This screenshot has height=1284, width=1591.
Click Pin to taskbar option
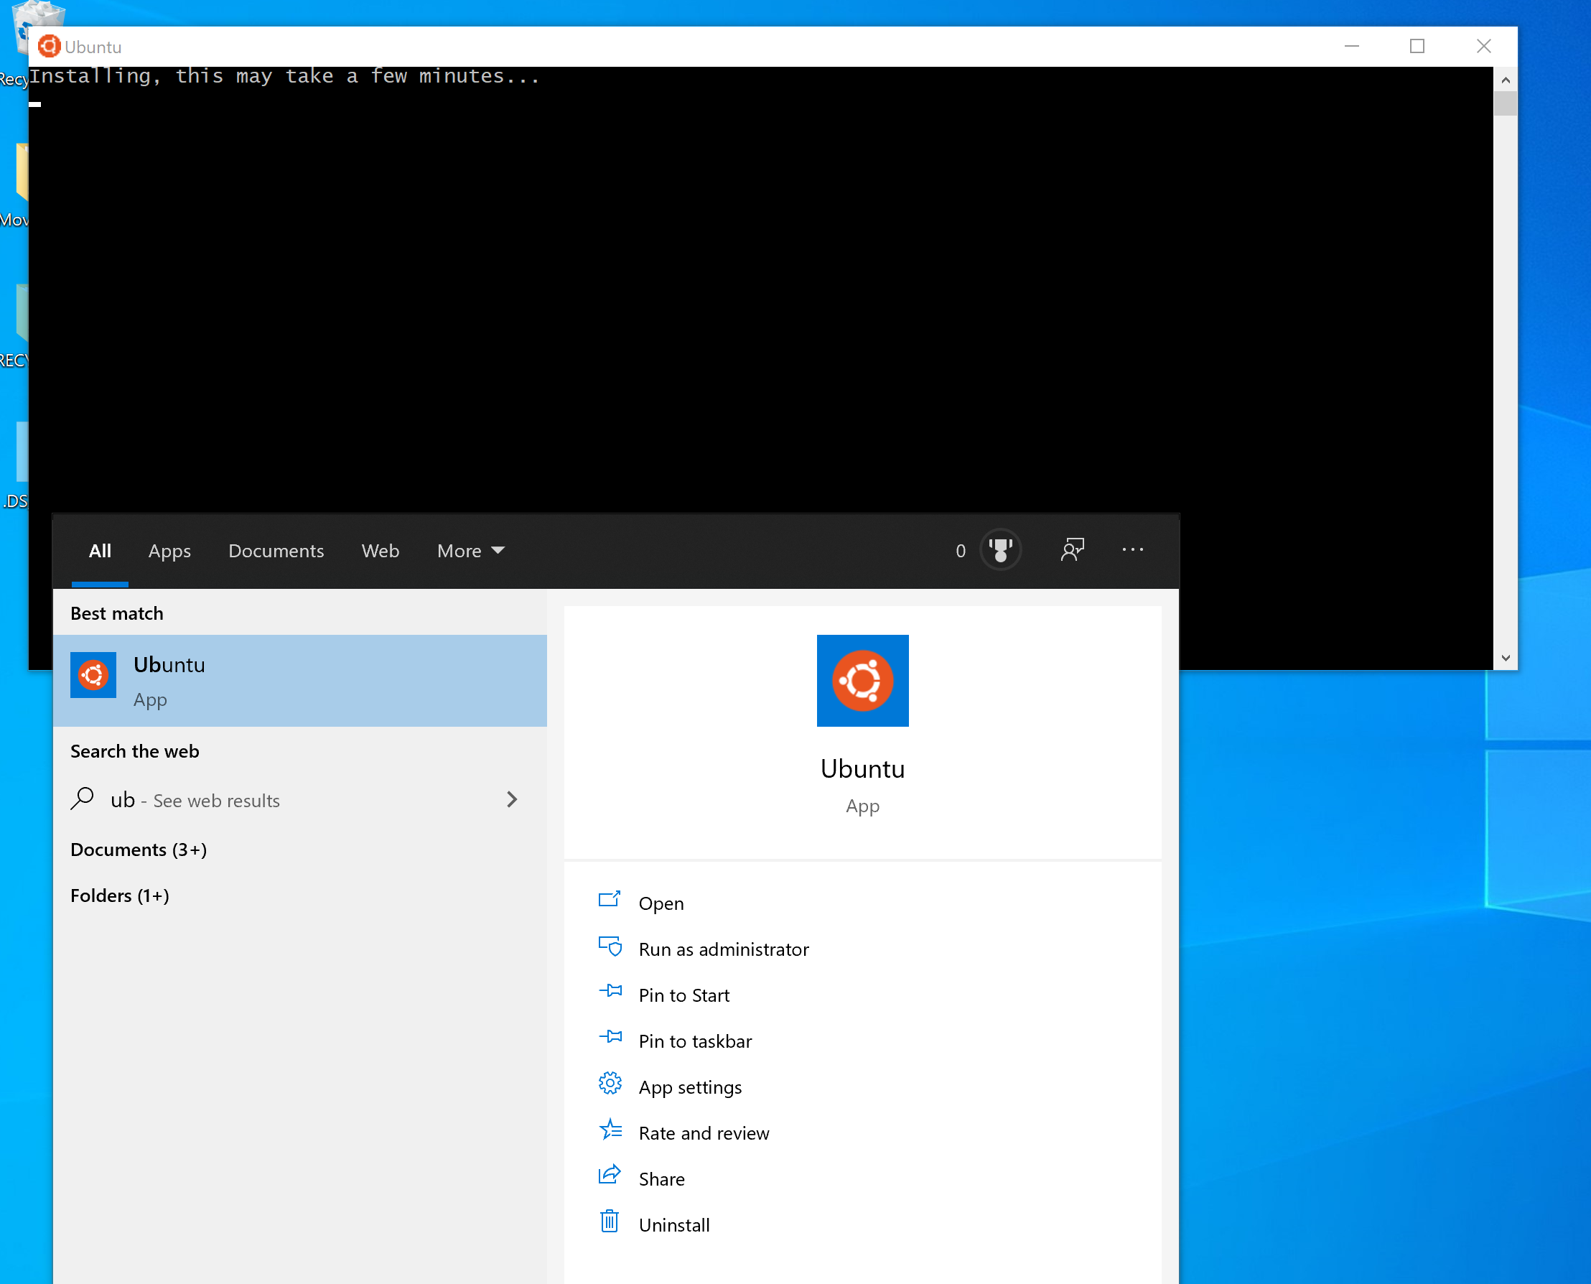point(695,1041)
